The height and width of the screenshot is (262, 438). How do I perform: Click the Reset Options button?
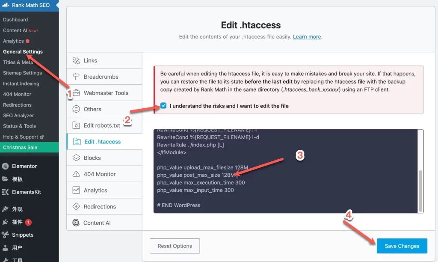pos(175,246)
